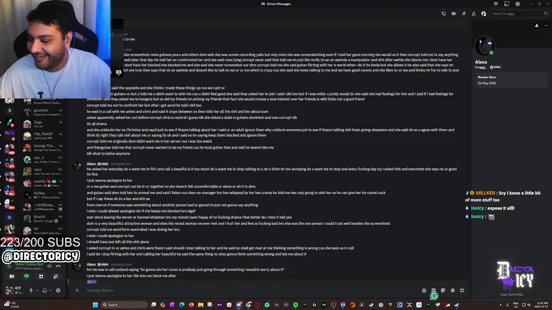Click the @ICY mention
The image size is (552, 310).
tap(91, 282)
